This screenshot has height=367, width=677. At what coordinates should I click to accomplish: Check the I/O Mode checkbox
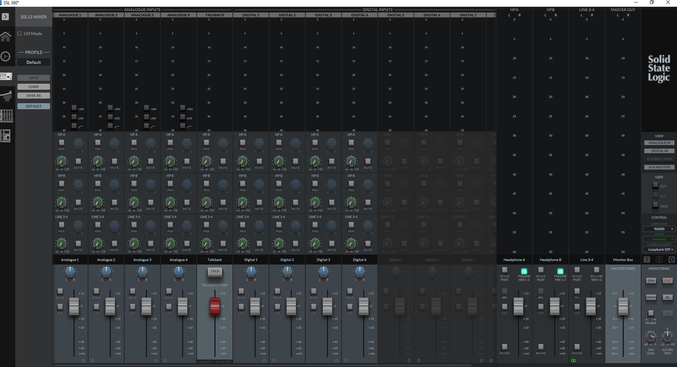pyautogui.click(x=20, y=33)
